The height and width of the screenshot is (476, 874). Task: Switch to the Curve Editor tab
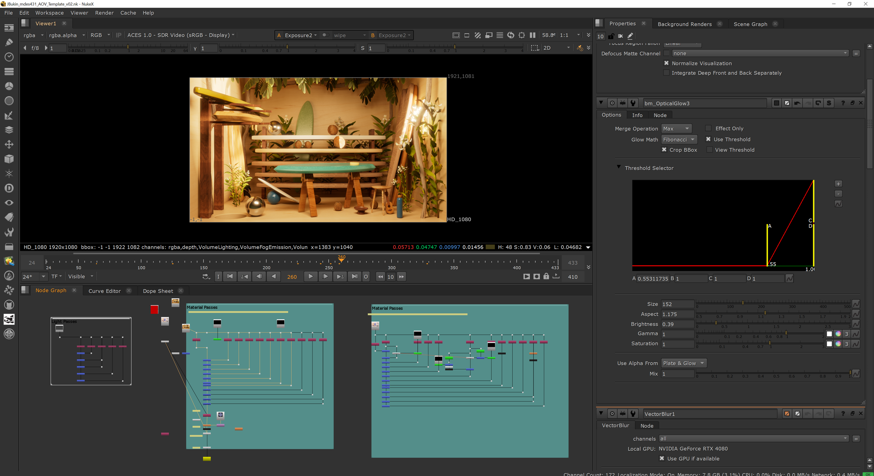(105, 291)
